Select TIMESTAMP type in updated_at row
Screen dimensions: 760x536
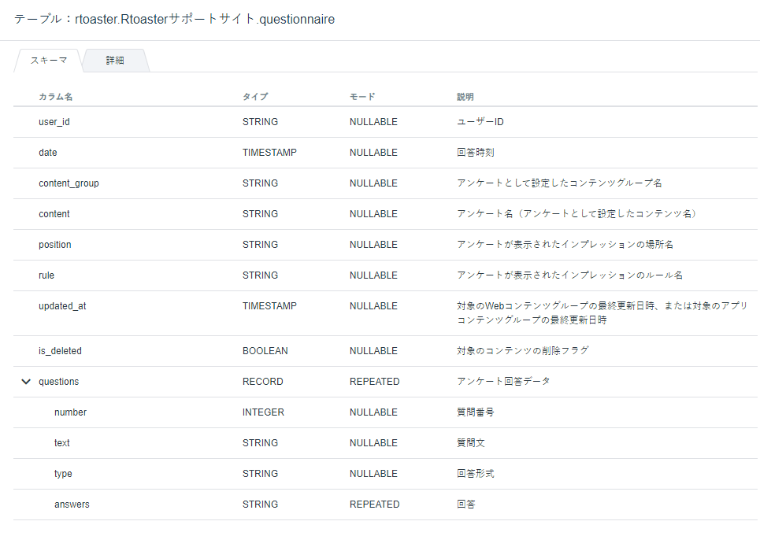(x=269, y=306)
